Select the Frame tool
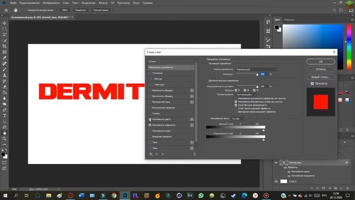The height and width of the screenshot is (200, 355). [x=4, y=52]
